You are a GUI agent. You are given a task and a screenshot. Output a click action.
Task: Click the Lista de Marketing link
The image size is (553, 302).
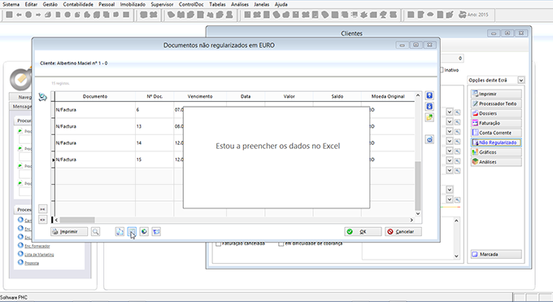39,254
